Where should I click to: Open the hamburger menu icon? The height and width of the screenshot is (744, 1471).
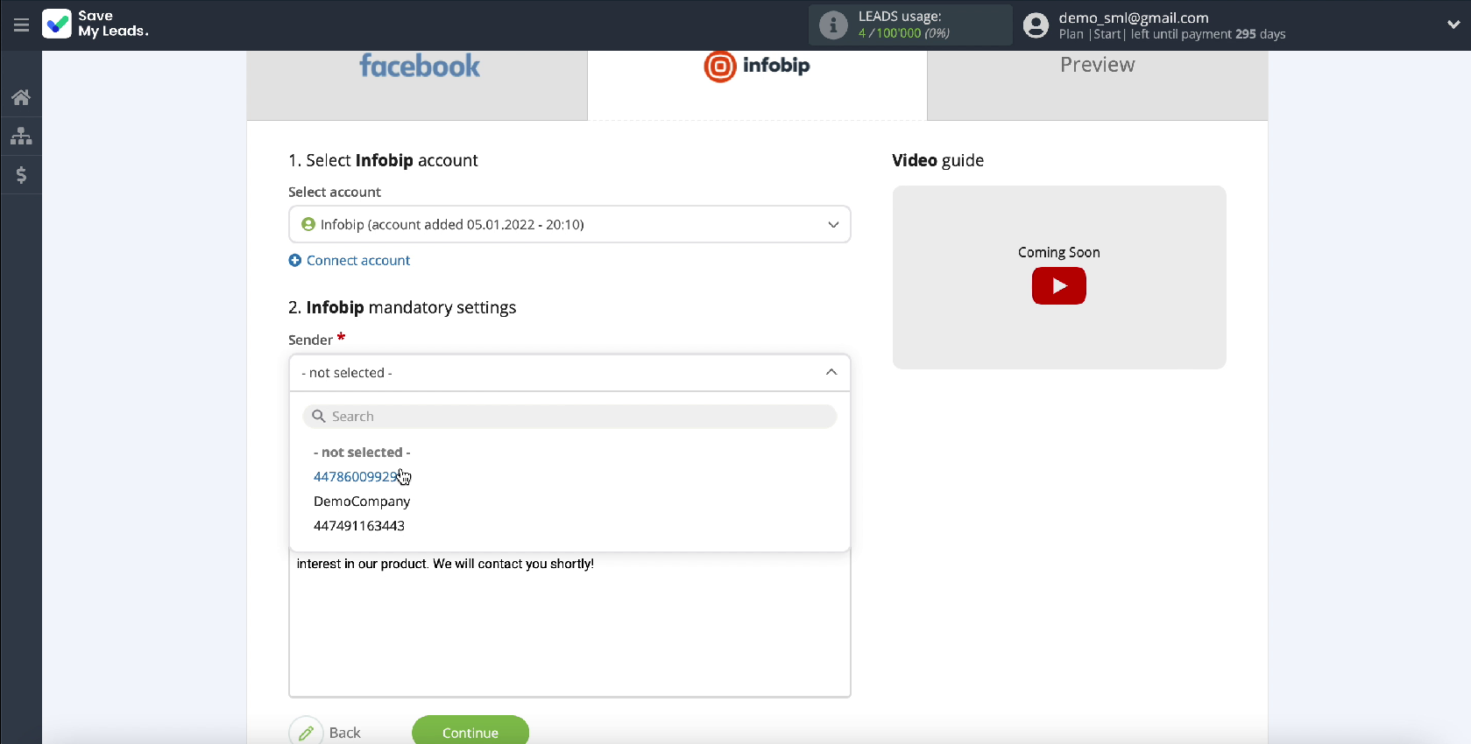[x=21, y=25]
